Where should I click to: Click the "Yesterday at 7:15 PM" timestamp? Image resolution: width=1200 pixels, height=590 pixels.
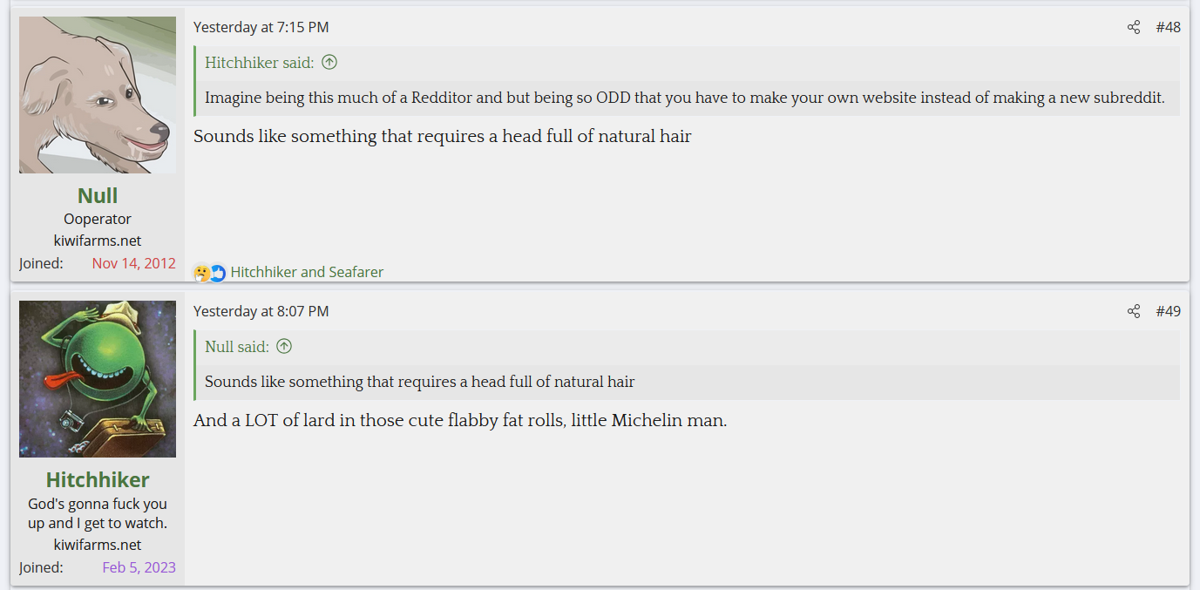click(x=261, y=27)
